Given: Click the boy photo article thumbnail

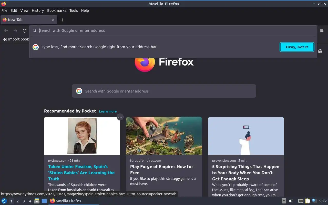Looking at the screenshot, I should [x=82, y=136].
